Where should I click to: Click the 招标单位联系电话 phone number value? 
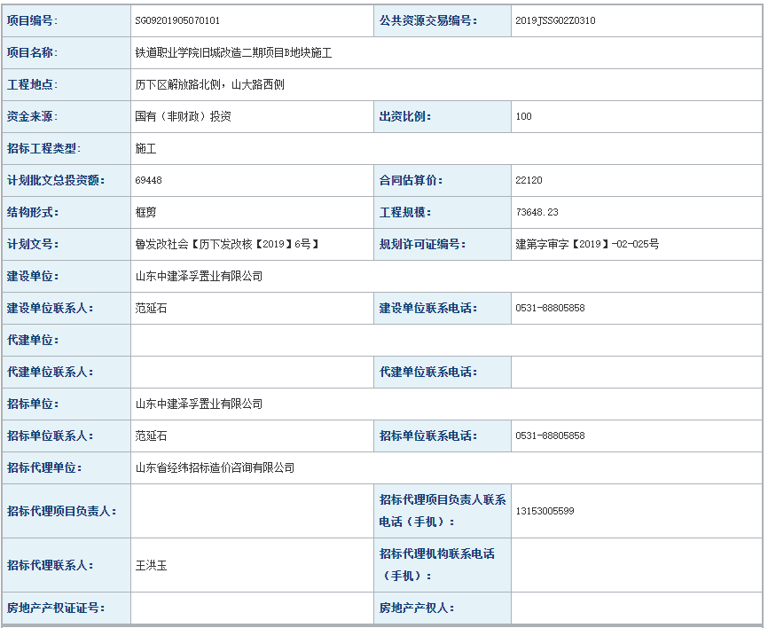[x=550, y=436]
